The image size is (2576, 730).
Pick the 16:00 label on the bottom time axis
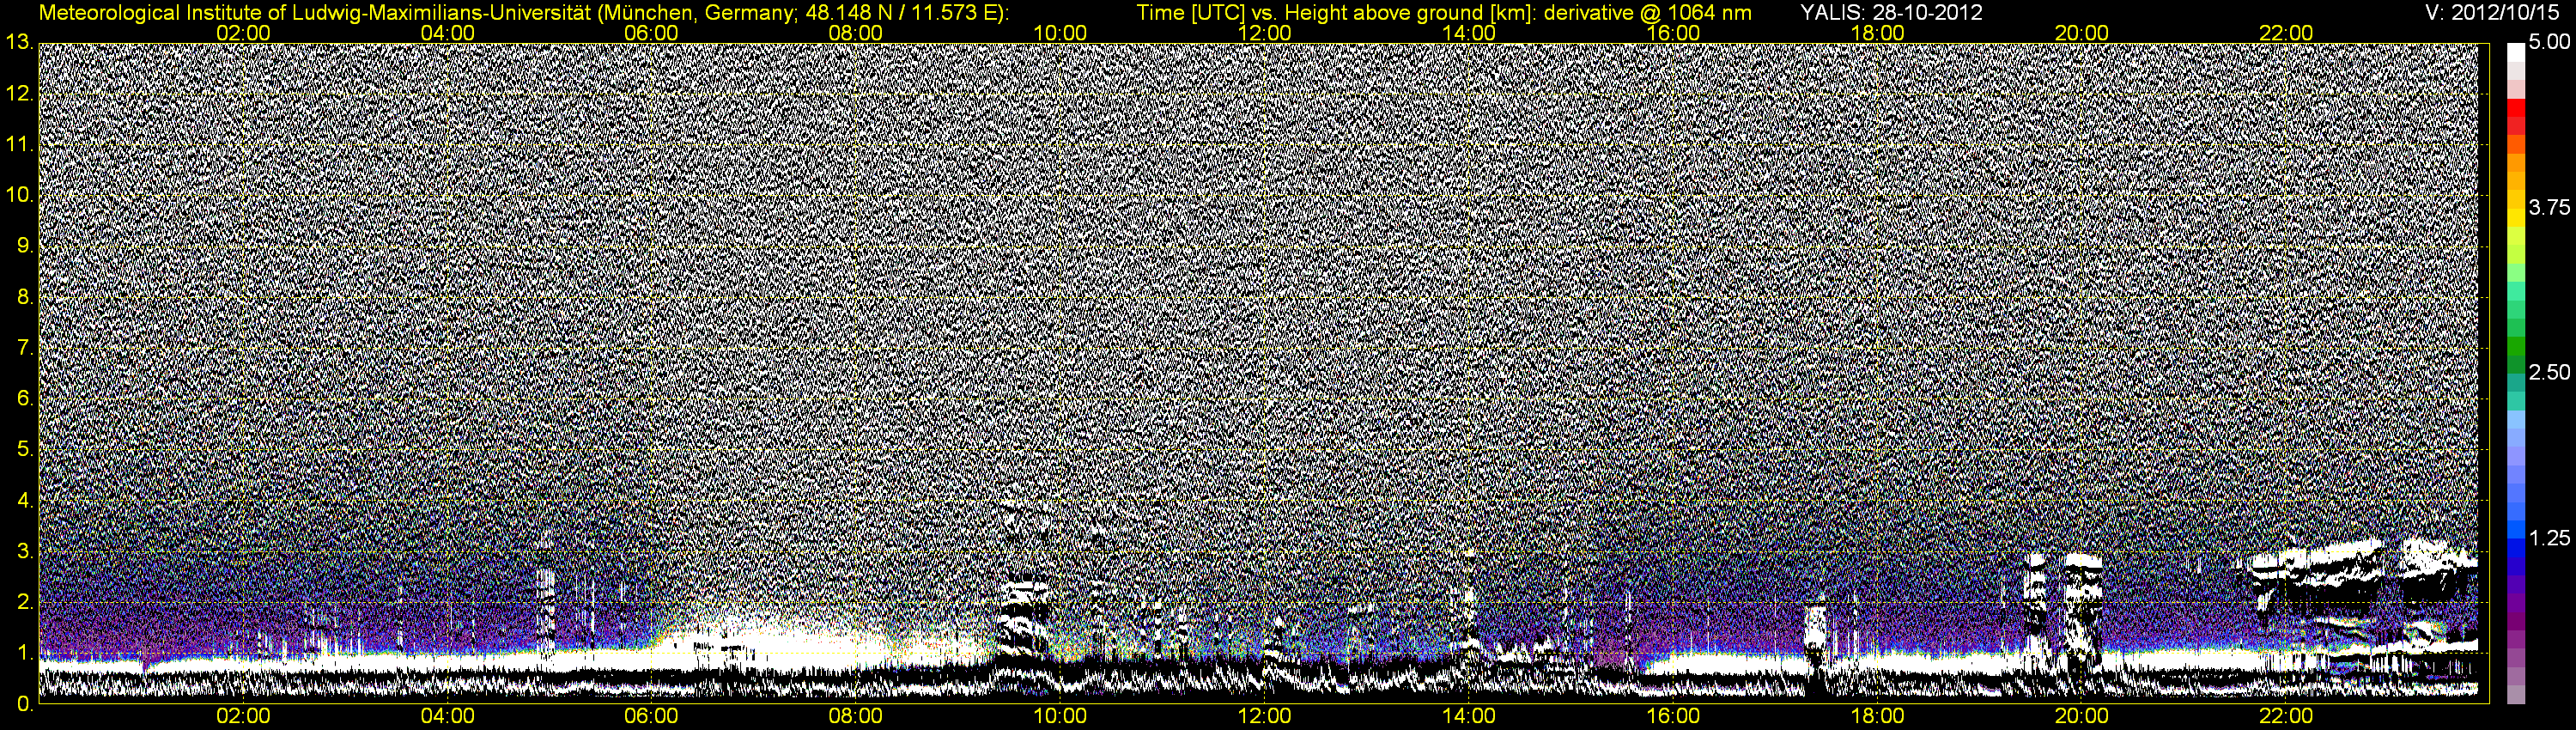[1673, 717]
